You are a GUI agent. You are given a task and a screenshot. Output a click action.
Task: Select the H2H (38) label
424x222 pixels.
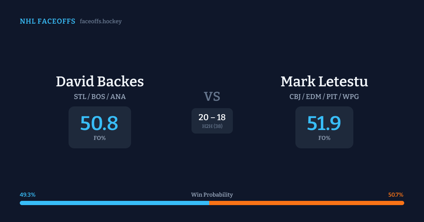(x=212, y=126)
